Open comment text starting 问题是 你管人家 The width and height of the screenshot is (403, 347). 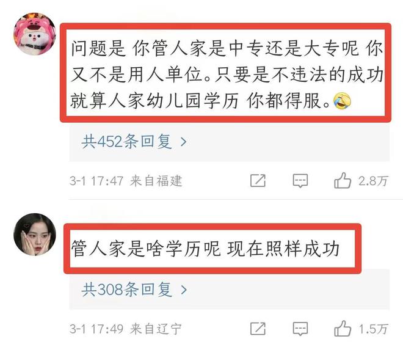coord(227,74)
